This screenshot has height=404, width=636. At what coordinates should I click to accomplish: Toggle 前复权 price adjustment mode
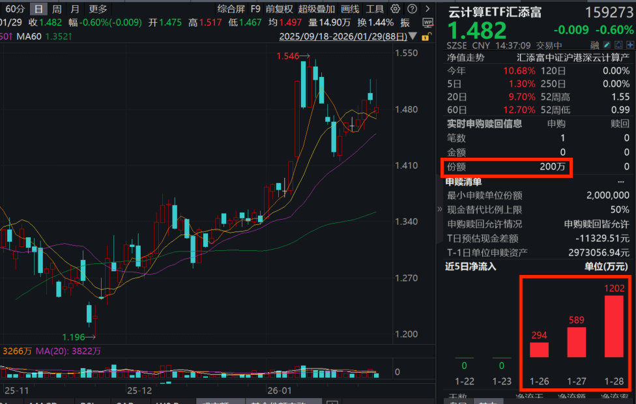(280, 8)
